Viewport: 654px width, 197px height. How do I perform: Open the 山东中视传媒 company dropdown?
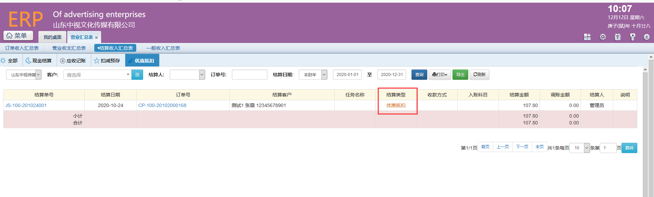pos(24,75)
